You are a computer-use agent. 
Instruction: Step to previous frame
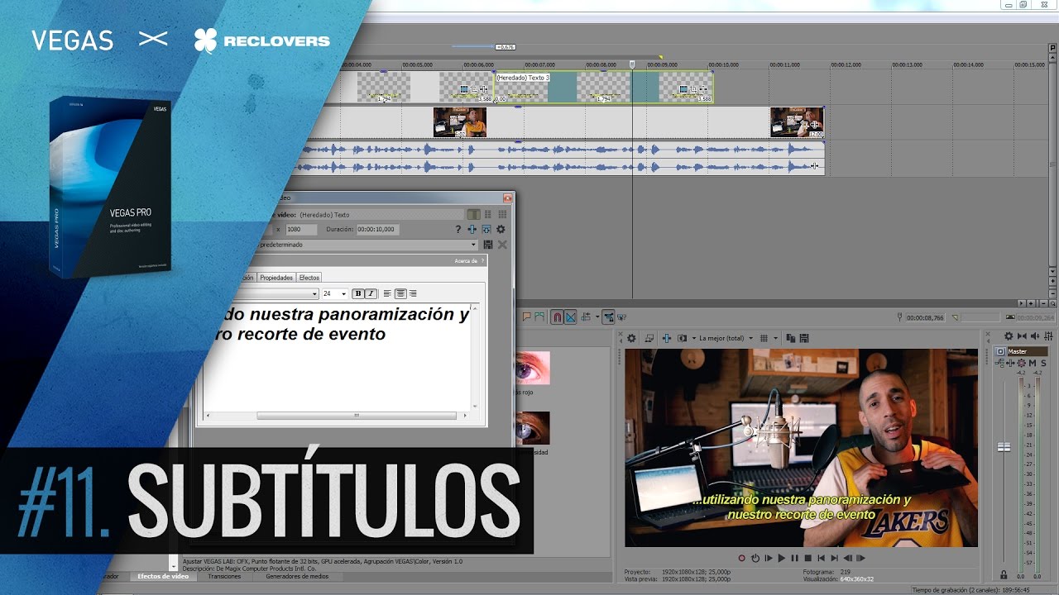[848, 558]
